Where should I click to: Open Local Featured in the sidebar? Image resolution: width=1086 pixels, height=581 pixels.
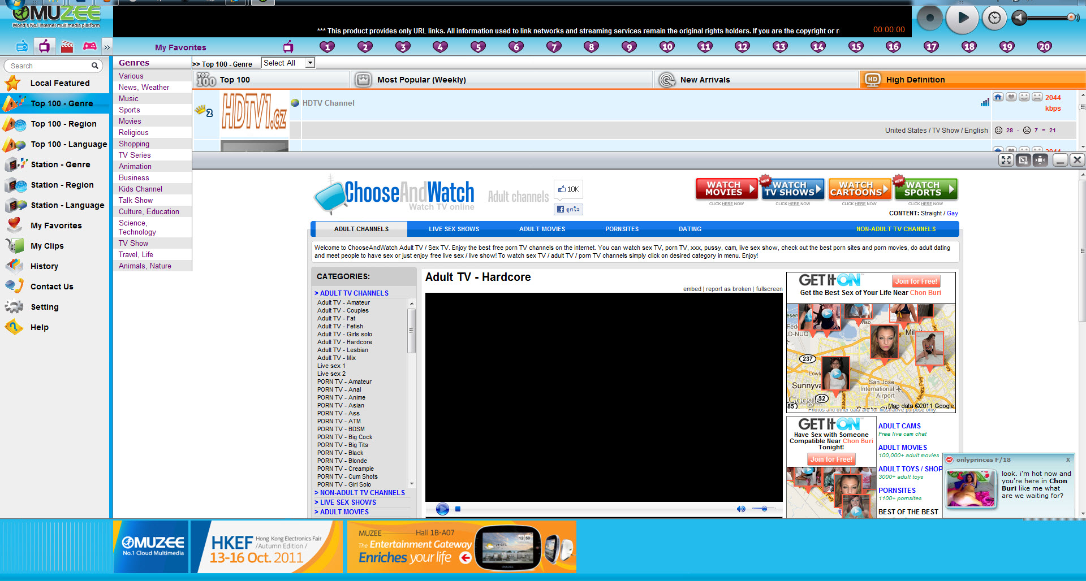click(x=55, y=83)
